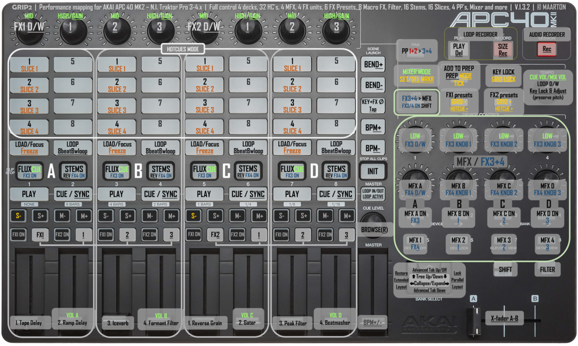Toggle KEY LOCK GRID LOCK button
This screenshot has height=346, width=578.
pyautogui.click(x=504, y=75)
